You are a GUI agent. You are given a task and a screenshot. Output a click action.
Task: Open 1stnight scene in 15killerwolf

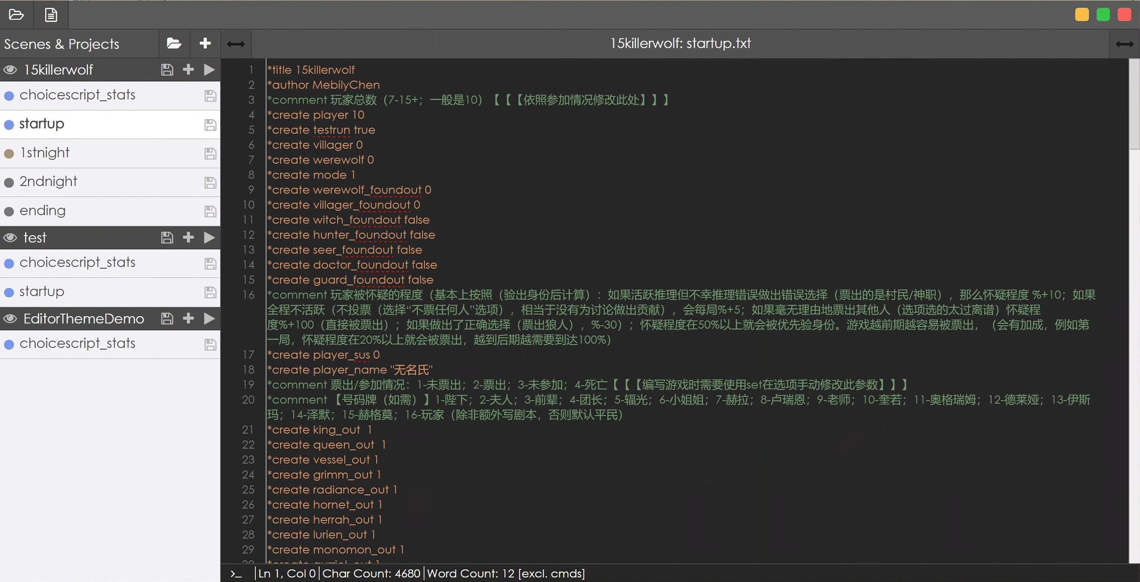click(x=110, y=153)
